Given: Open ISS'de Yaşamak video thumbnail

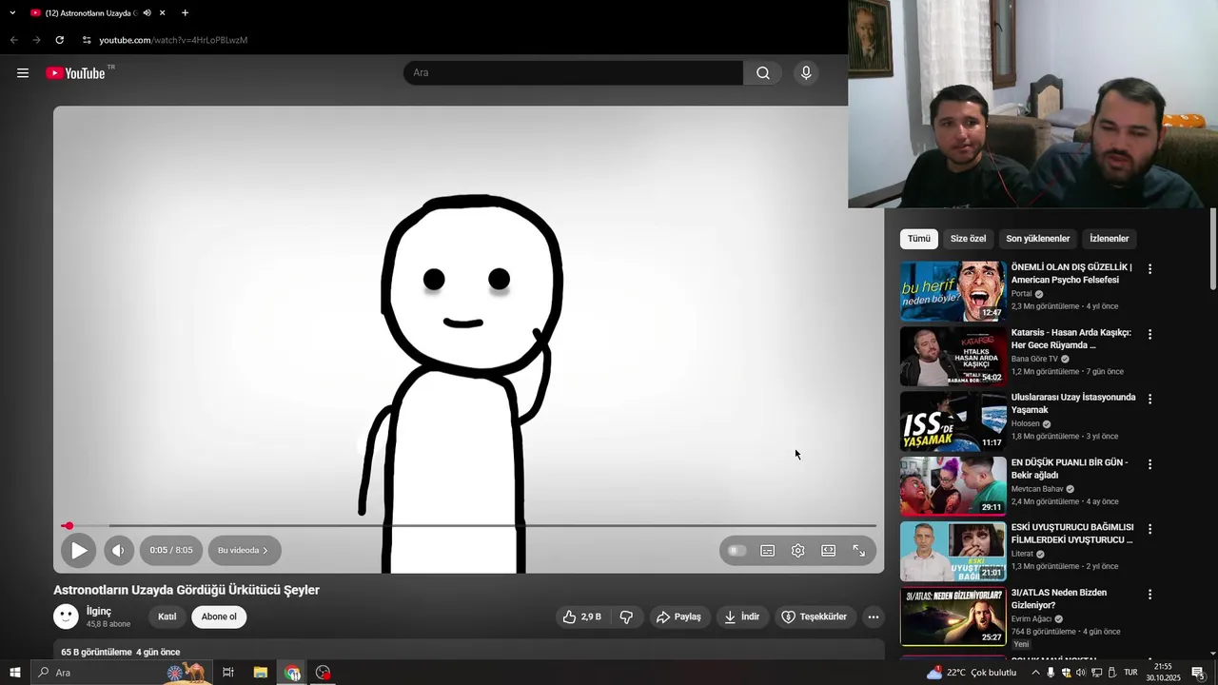Looking at the screenshot, I should (x=953, y=421).
